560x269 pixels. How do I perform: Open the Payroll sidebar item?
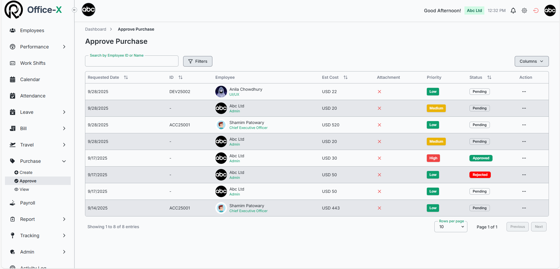(x=27, y=203)
